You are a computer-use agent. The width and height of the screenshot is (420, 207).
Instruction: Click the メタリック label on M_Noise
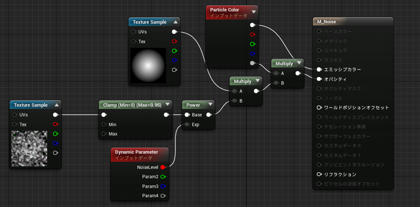(335, 41)
